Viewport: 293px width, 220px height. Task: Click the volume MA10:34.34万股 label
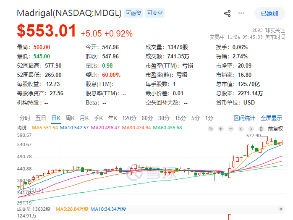coord(108,209)
